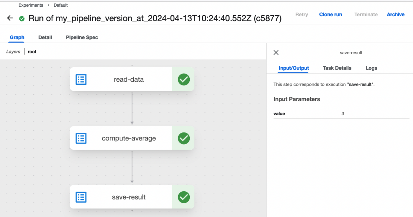Switch to the Pipeline Spec tab
Viewport: 413px width, 217px height.
click(x=82, y=37)
